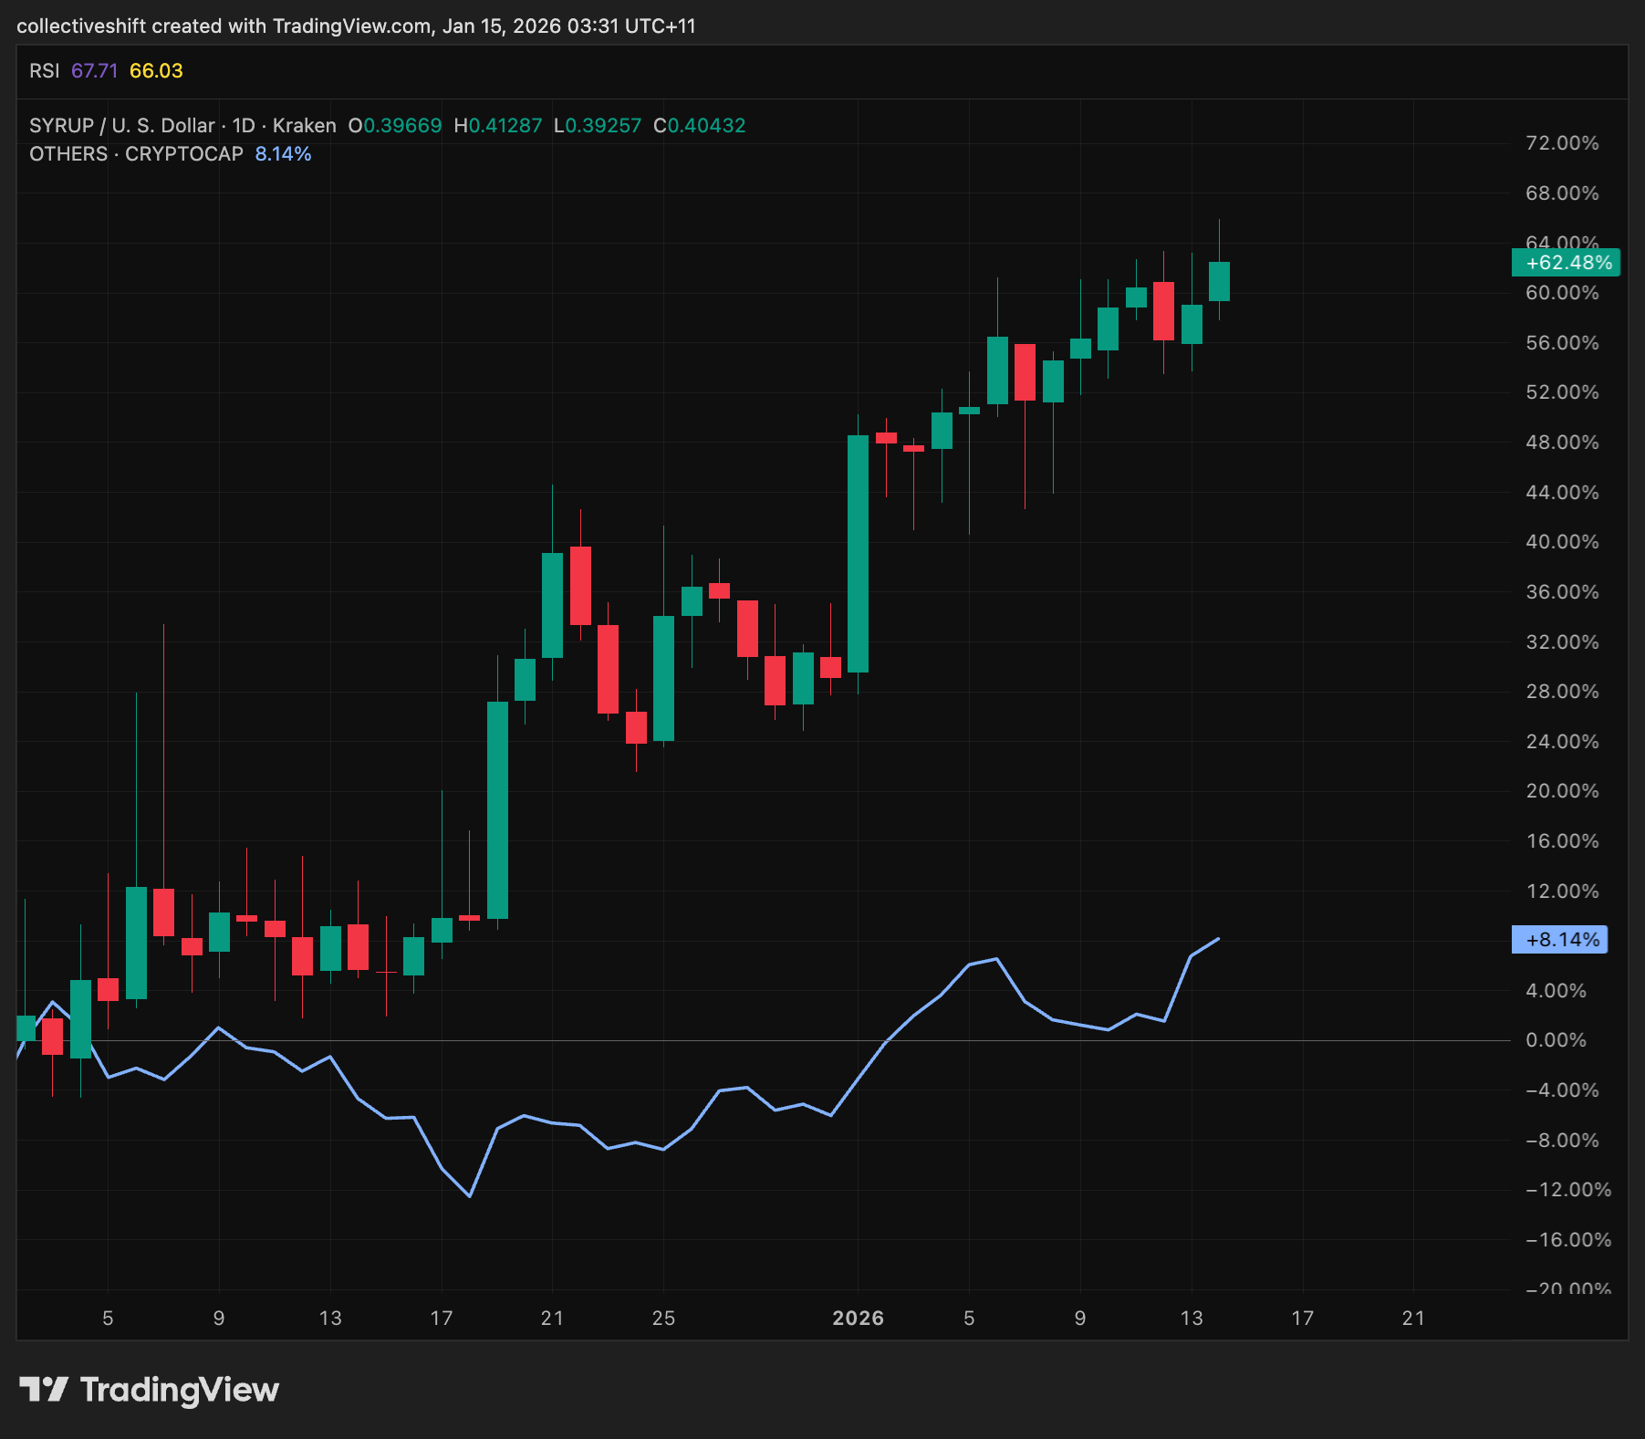The height and width of the screenshot is (1439, 1645).
Task: Click the purple RSI value 67.71
Action: coord(93,69)
